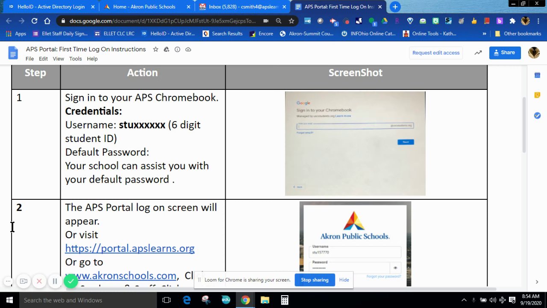Open Google Calendar in the side panel

point(537,75)
